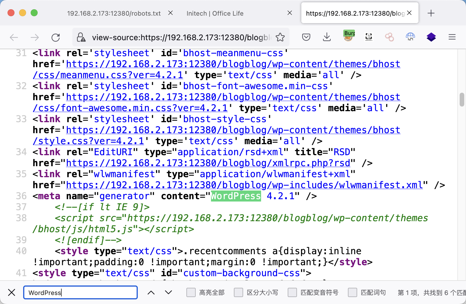Check the 匹配变音符号 option
This screenshot has width=466, height=304.
tap(292, 292)
